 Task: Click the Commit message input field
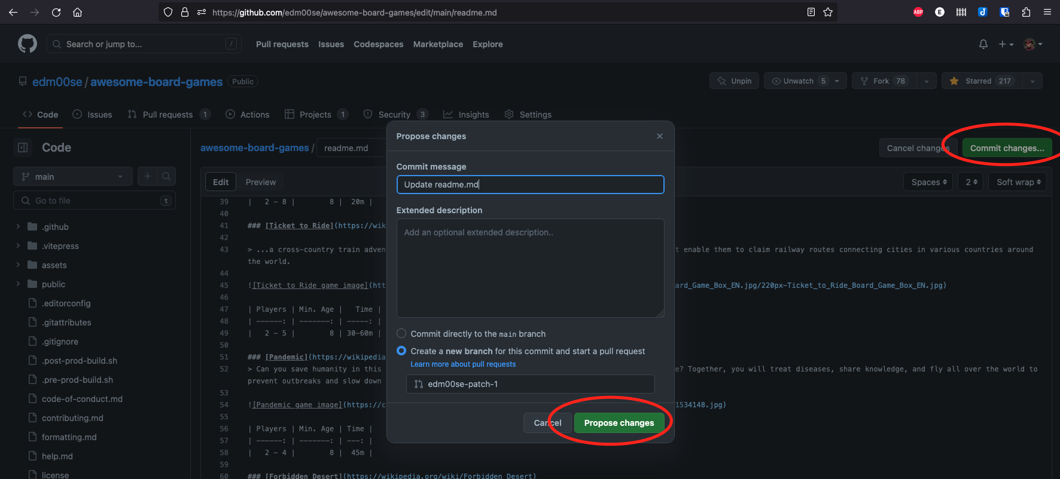(x=530, y=185)
